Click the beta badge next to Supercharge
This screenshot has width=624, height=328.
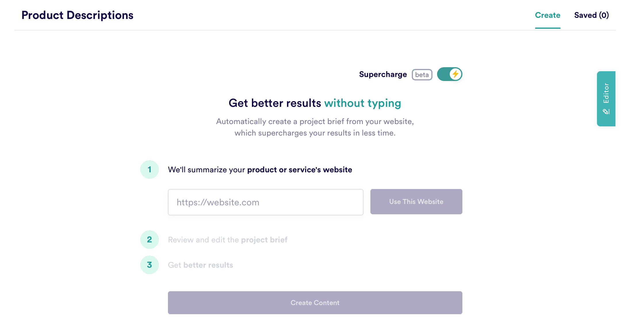[422, 75]
